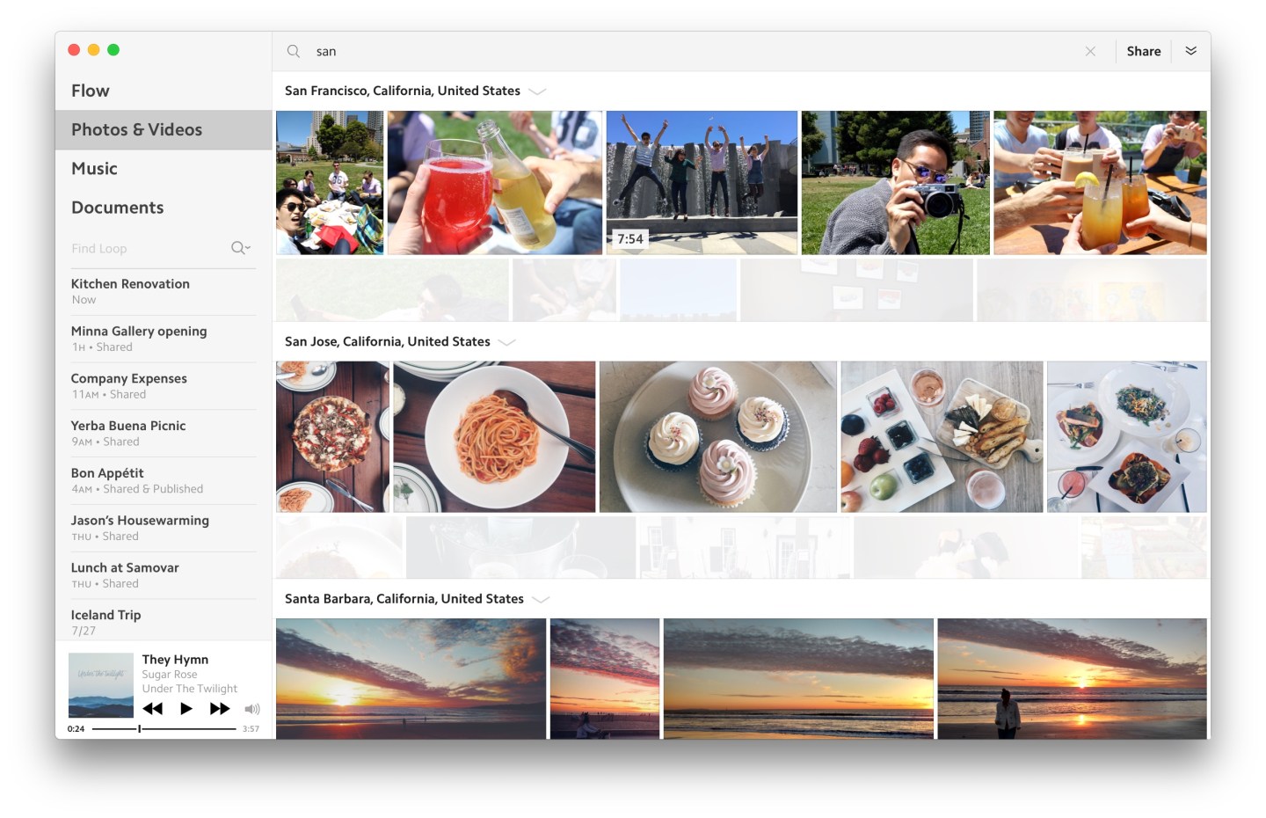Skip back with the rewind button
Viewport: 1266px width, 818px height.
point(153,709)
